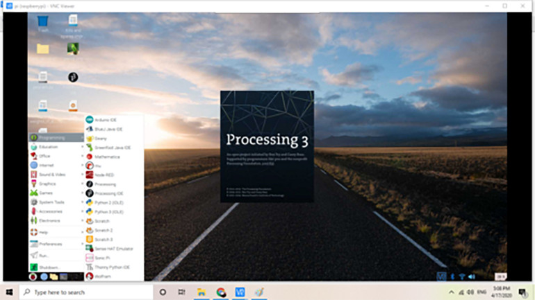Expand the Office category arrow
Viewport: 535px width, 300px height.
[82, 156]
